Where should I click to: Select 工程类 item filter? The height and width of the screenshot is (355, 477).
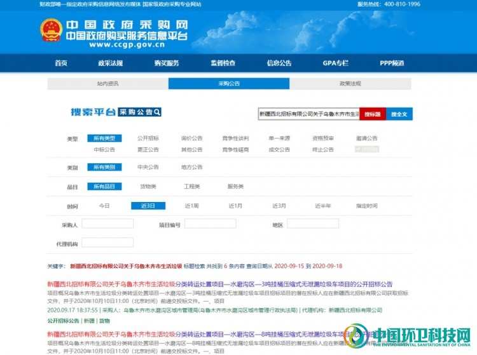pyautogui.click(x=191, y=187)
